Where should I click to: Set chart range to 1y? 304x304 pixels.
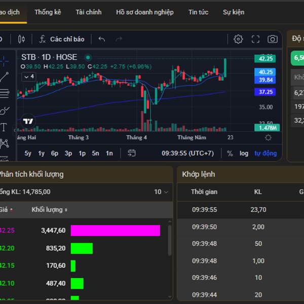41,154
